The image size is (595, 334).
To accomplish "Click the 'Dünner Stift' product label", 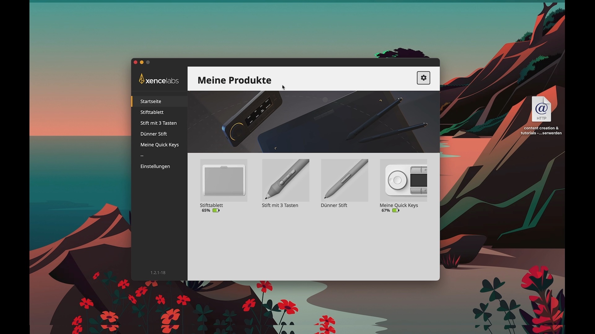I will (x=334, y=205).
